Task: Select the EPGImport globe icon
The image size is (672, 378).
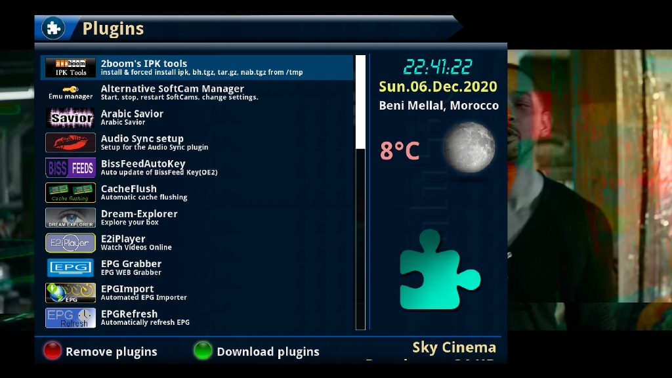Action: pyautogui.click(x=71, y=293)
